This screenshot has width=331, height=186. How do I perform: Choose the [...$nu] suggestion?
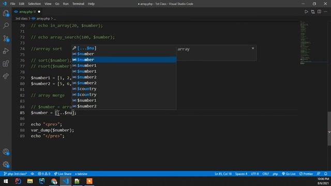coord(124,48)
